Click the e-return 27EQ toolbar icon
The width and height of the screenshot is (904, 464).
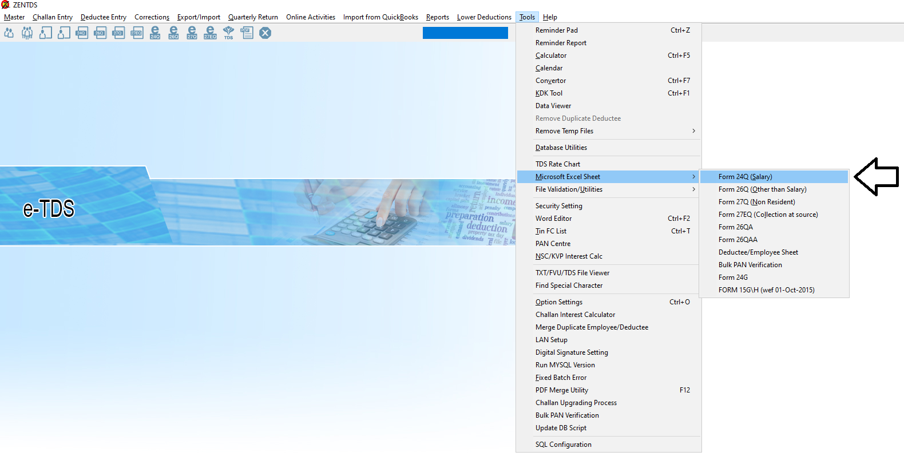click(x=210, y=33)
